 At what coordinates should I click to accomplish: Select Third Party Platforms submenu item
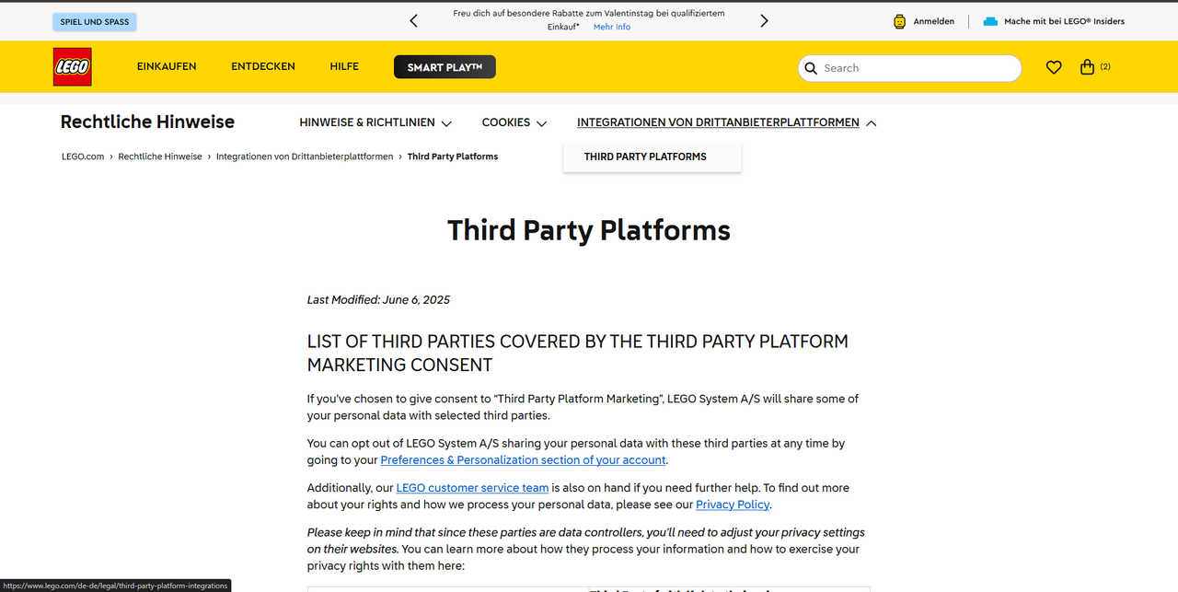[645, 157]
